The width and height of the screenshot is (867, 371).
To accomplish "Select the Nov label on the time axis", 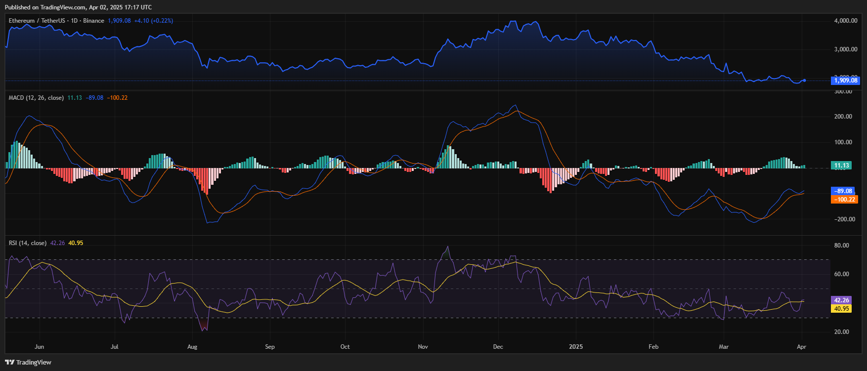I will tap(423, 347).
